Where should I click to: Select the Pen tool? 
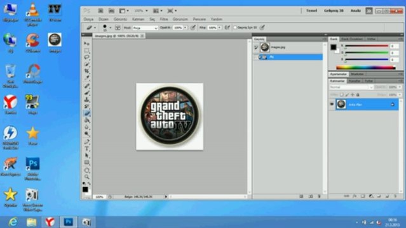[x=87, y=142]
